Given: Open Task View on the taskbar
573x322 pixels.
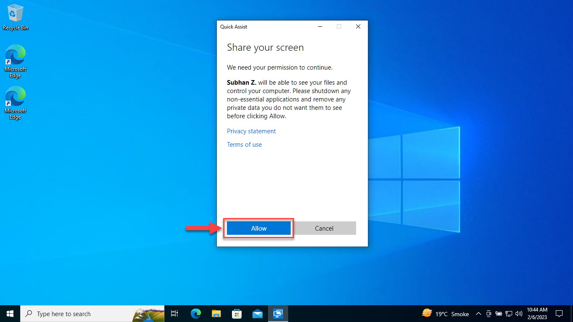Looking at the screenshot, I should click(x=175, y=313).
